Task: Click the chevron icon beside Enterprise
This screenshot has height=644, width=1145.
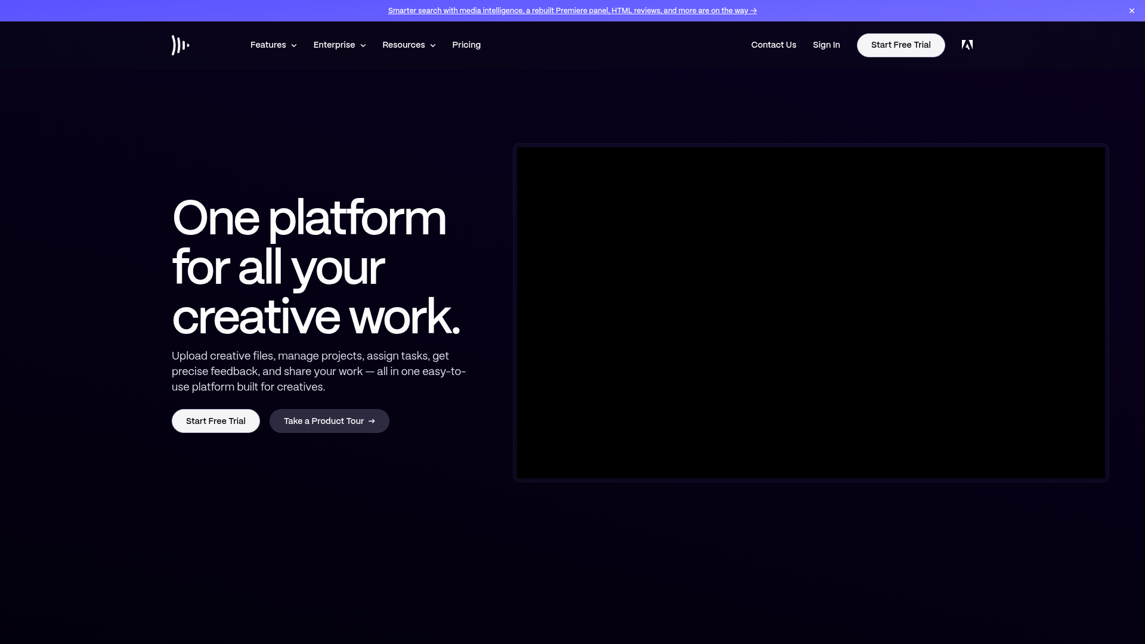Action: 363,45
